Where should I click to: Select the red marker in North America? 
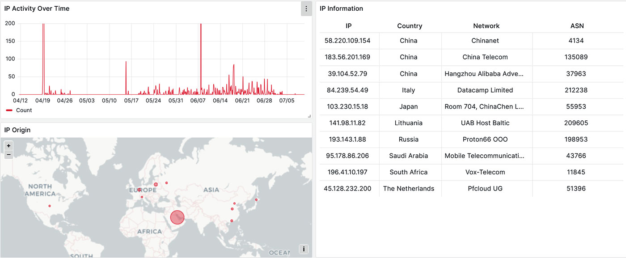(x=50, y=206)
